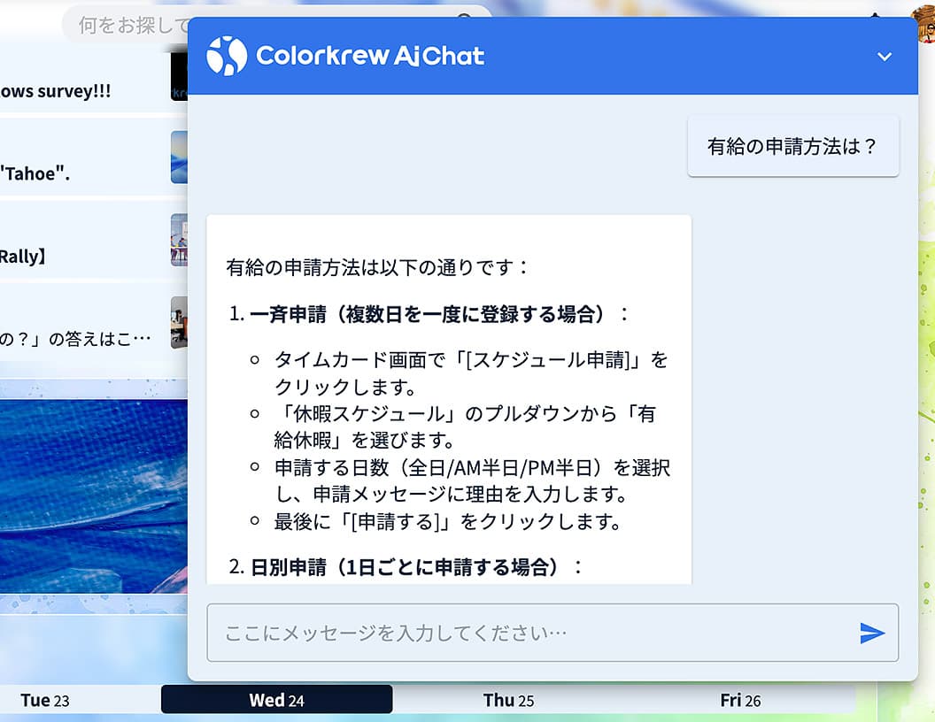
Task: Click the blue wave thumbnail beside Tahoe
Action: coord(179,157)
